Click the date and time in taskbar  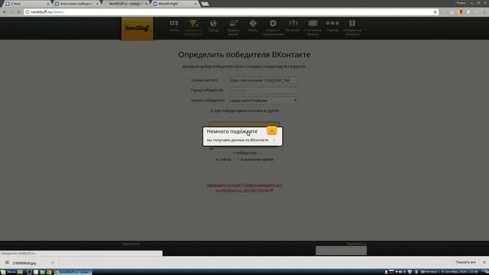point(451,272)
